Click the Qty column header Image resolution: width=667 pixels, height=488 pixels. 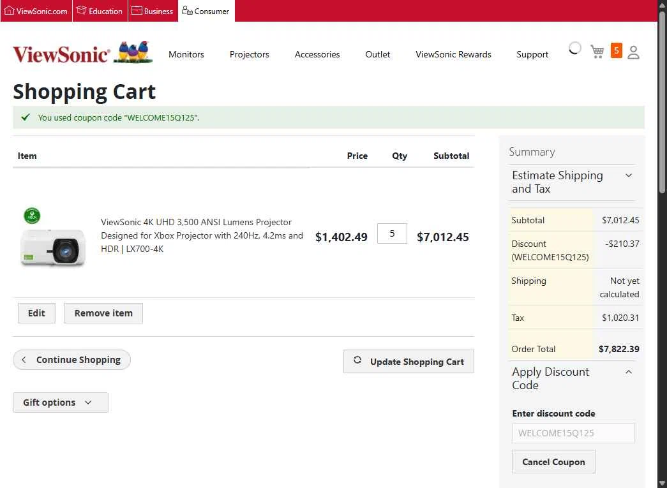point(400,156)
